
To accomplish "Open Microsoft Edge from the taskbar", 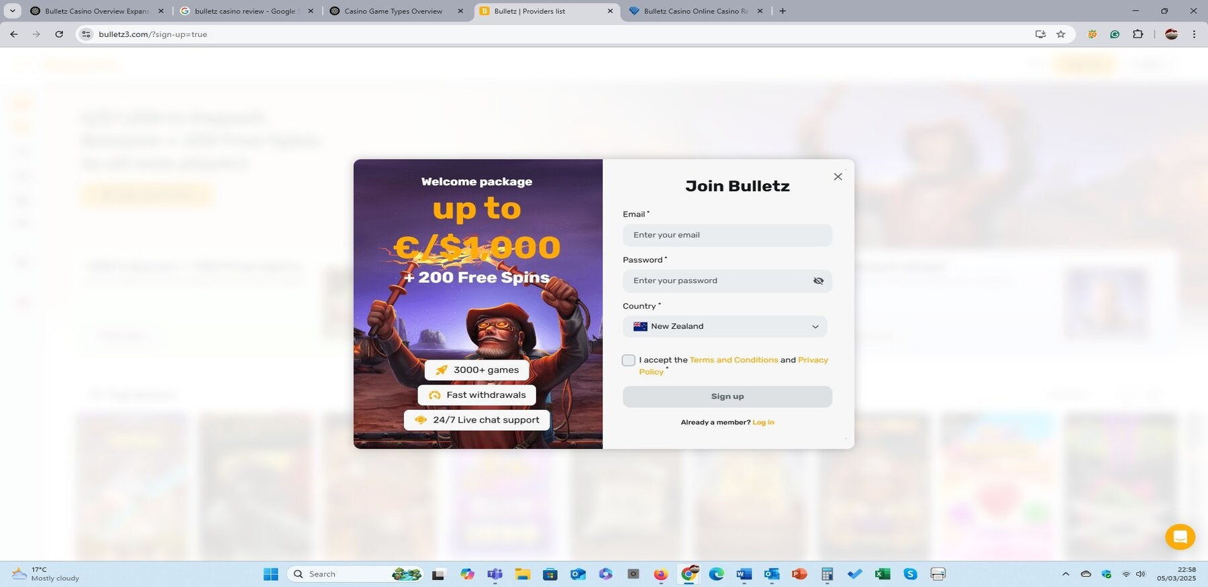I will tap(716, 574).
